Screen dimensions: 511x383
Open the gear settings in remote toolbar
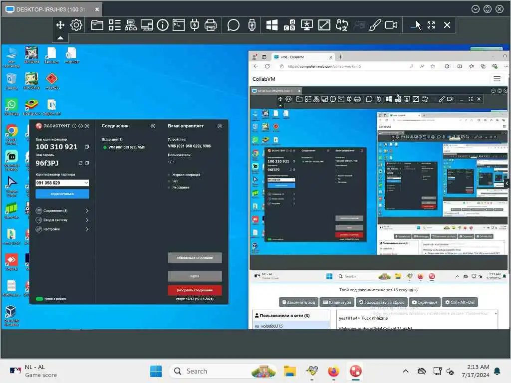coord(76,25)
